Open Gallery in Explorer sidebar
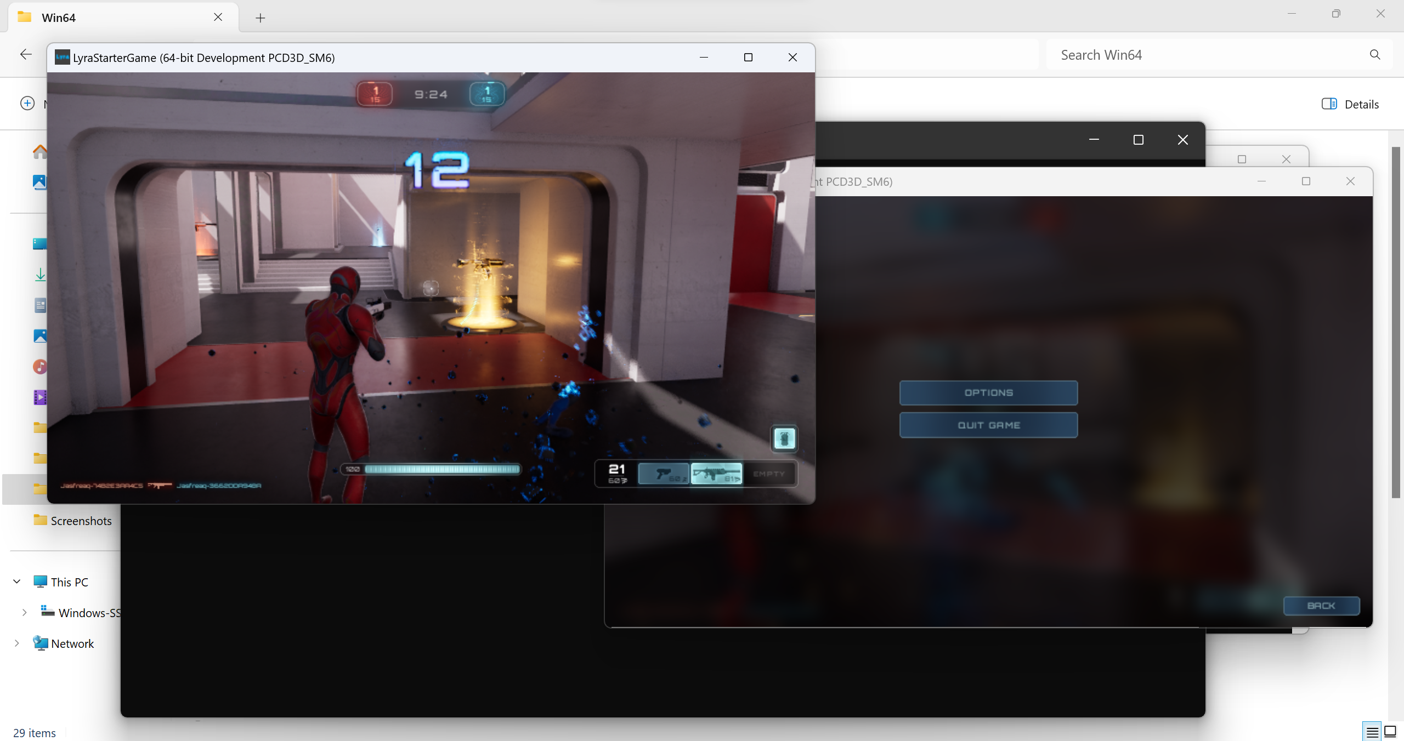The width and height of the screenshot is (1404, 741). [40, 182]
